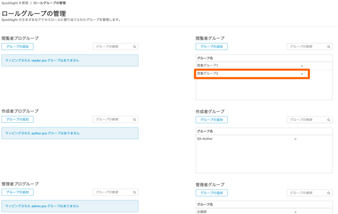338x214 pixels.
Task: Click search magnifier icon in 作成者プログループ
Action: pyautogui.click(x=134, y=119)
